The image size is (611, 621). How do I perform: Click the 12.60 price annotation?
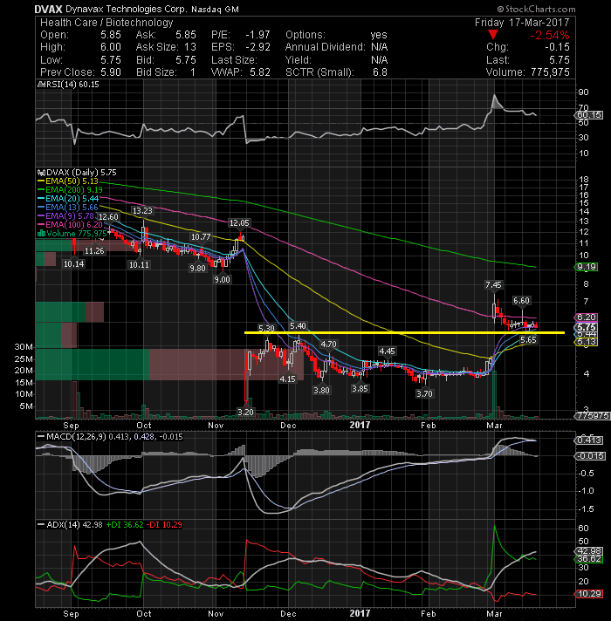pyautogui.click(x=108, y=216)
